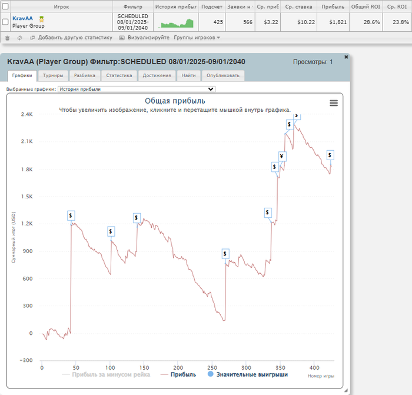Sort by the Фильтр column header
Screen dimensions: 412x395
coord(133,6)
